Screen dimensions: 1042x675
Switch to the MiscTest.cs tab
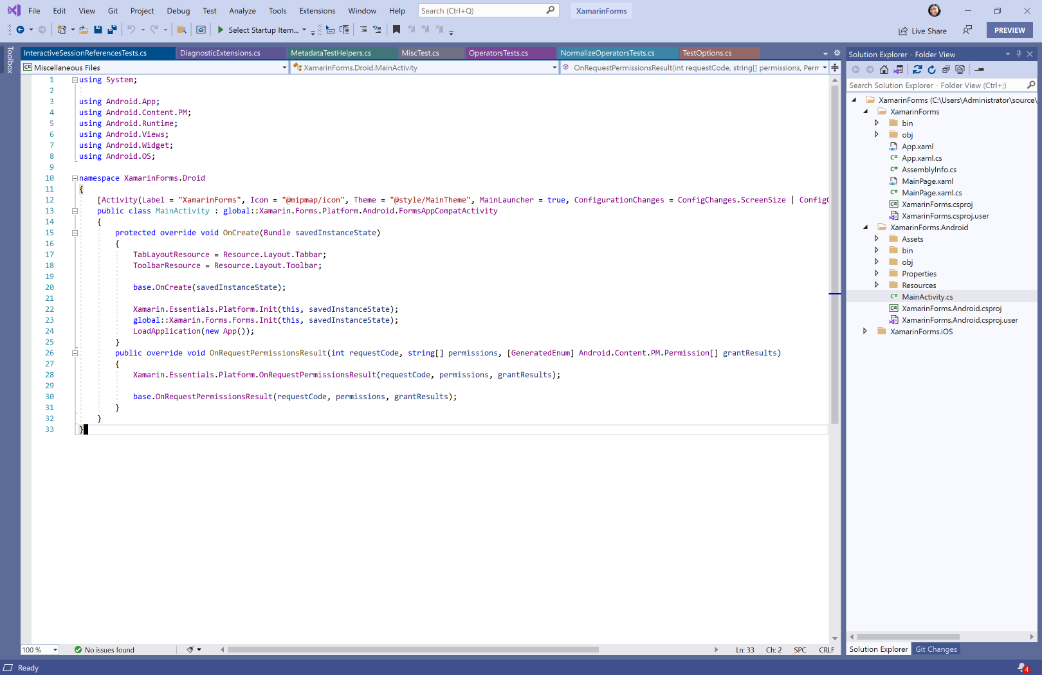(420, 53)
